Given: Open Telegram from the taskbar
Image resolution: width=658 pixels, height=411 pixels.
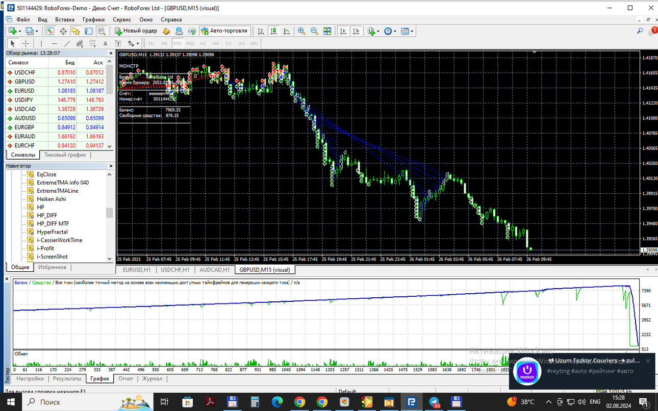Looking at the screenshot, I should click(434, 402).
